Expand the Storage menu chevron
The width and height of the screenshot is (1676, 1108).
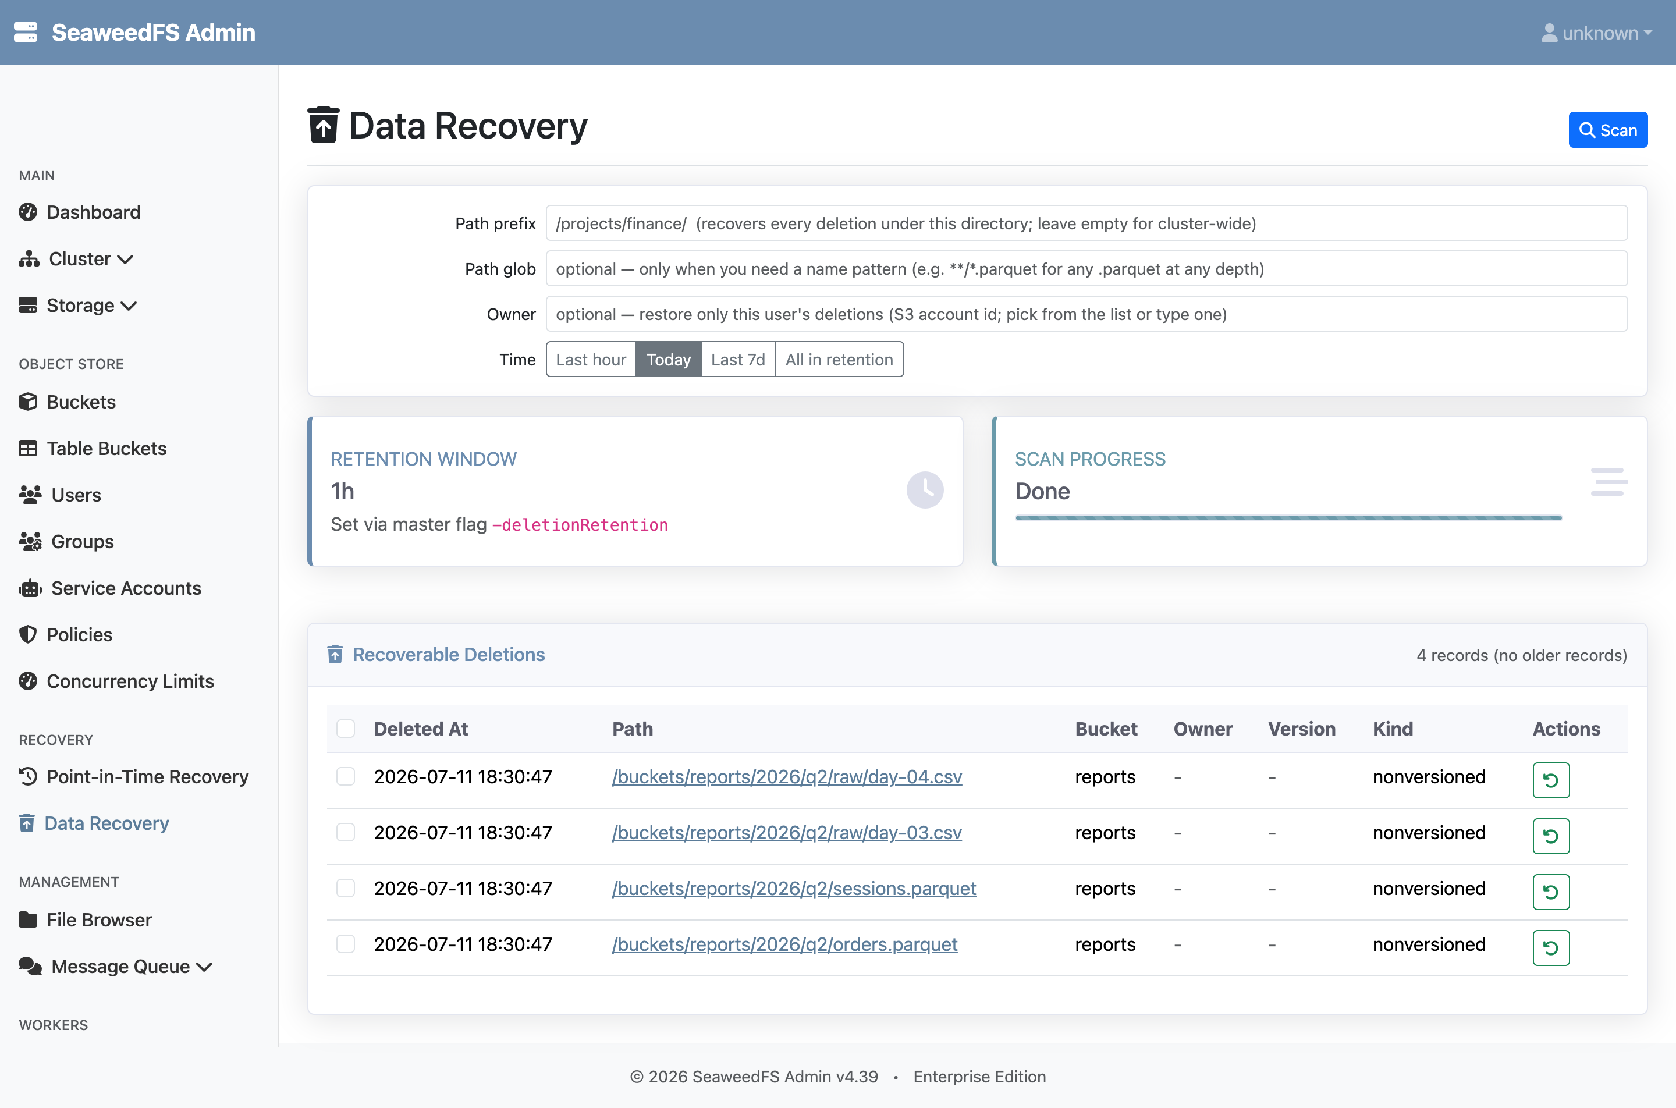(x=129, y=306)
